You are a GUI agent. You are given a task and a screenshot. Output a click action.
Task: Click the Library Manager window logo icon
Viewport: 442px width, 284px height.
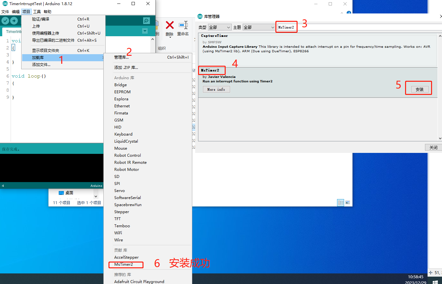(x=200, y=16)
